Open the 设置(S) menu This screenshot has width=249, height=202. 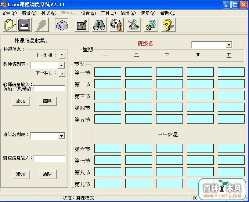point(89,13)
